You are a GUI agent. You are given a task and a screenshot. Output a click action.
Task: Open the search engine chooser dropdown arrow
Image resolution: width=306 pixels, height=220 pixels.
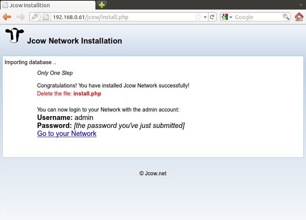click(x=231, y=17)
